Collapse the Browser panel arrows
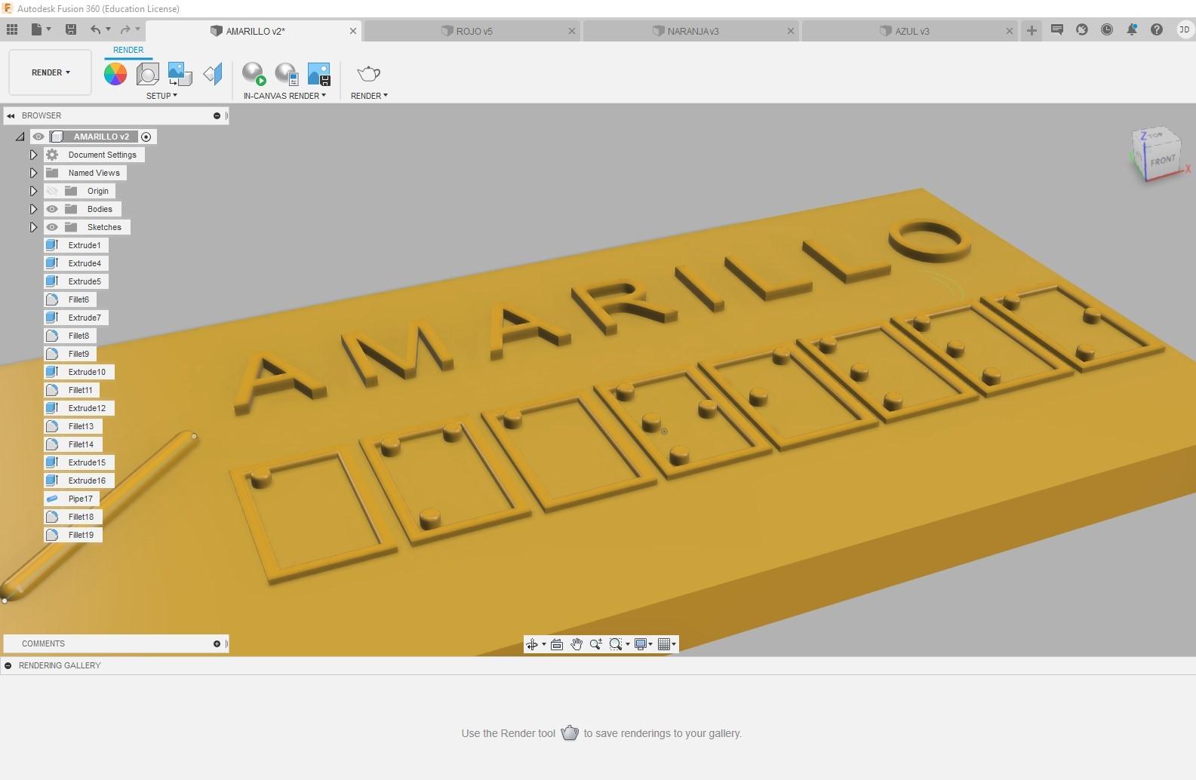The image size is (1196, 780). (11, 115)
